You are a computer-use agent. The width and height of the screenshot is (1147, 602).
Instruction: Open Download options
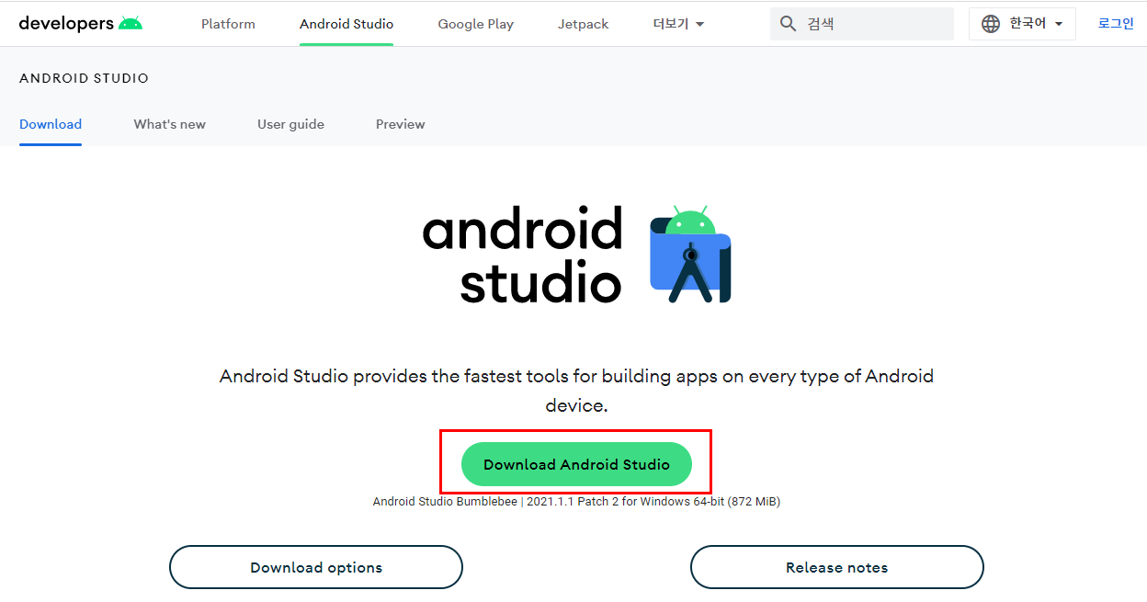pyautogui.click(x=316, y=567)
